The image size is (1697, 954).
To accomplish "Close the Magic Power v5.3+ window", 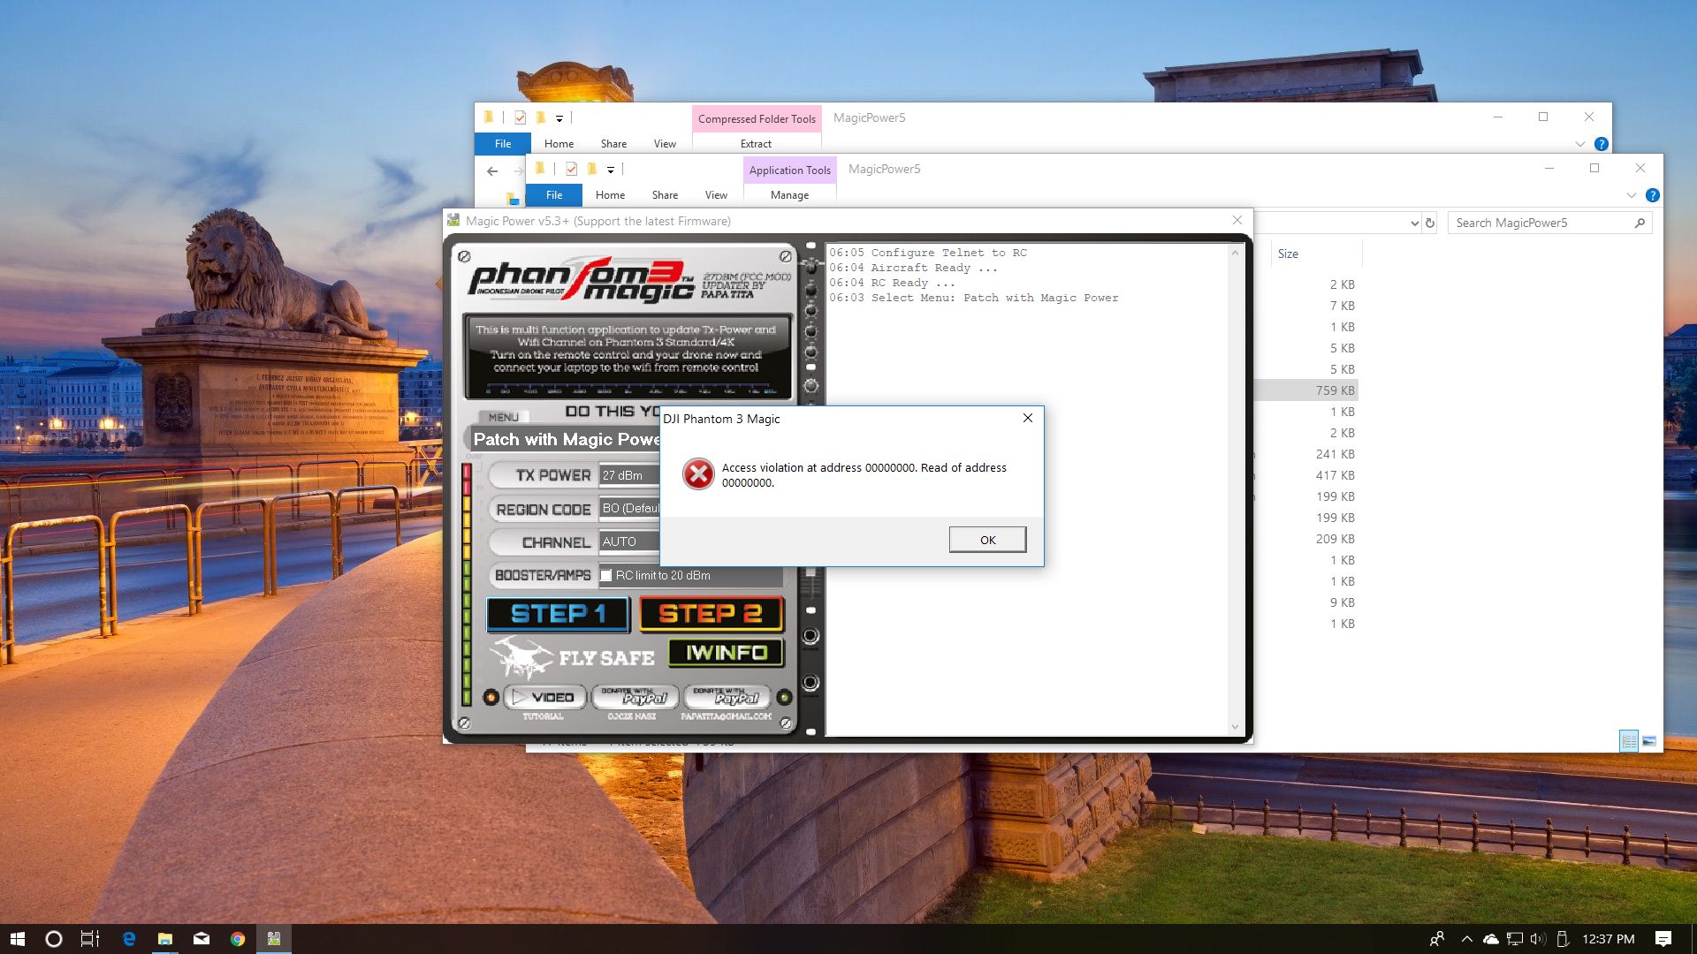I will 1237,220.
